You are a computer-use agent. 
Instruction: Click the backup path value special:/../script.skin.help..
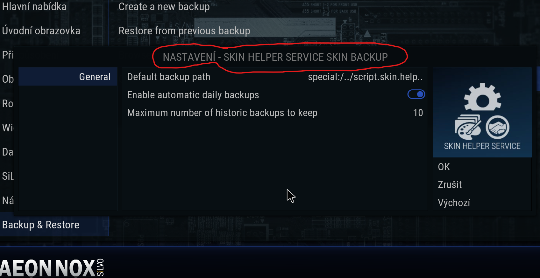[366, 77]
